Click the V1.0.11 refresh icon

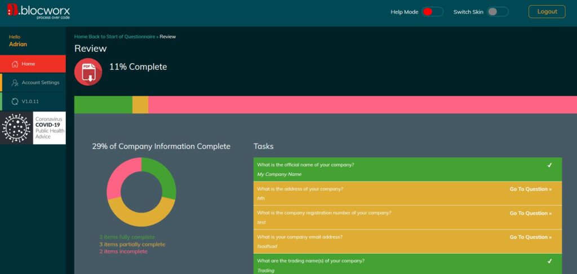pos(15,101)
